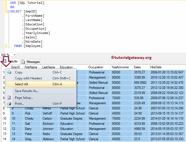Click the [YearlyIncome] line in query editor
186x142 pixels.
point(37,33)
